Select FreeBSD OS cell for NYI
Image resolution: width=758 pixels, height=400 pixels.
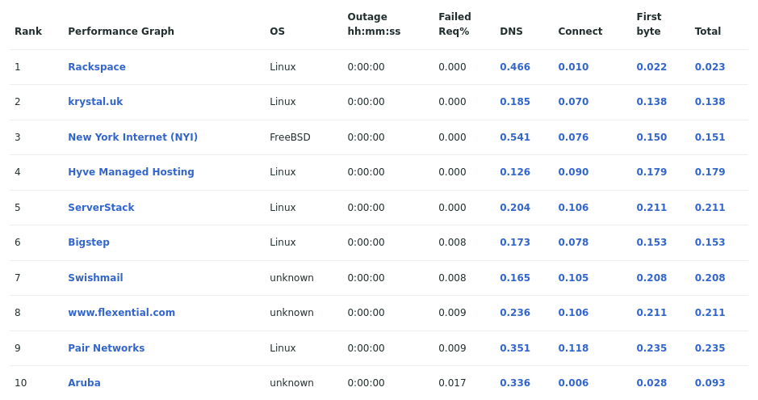[x=290, y=137]
